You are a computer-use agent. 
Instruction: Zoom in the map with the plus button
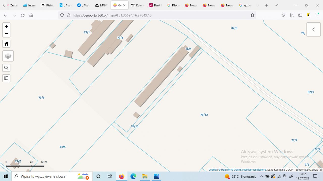[7, 26]
